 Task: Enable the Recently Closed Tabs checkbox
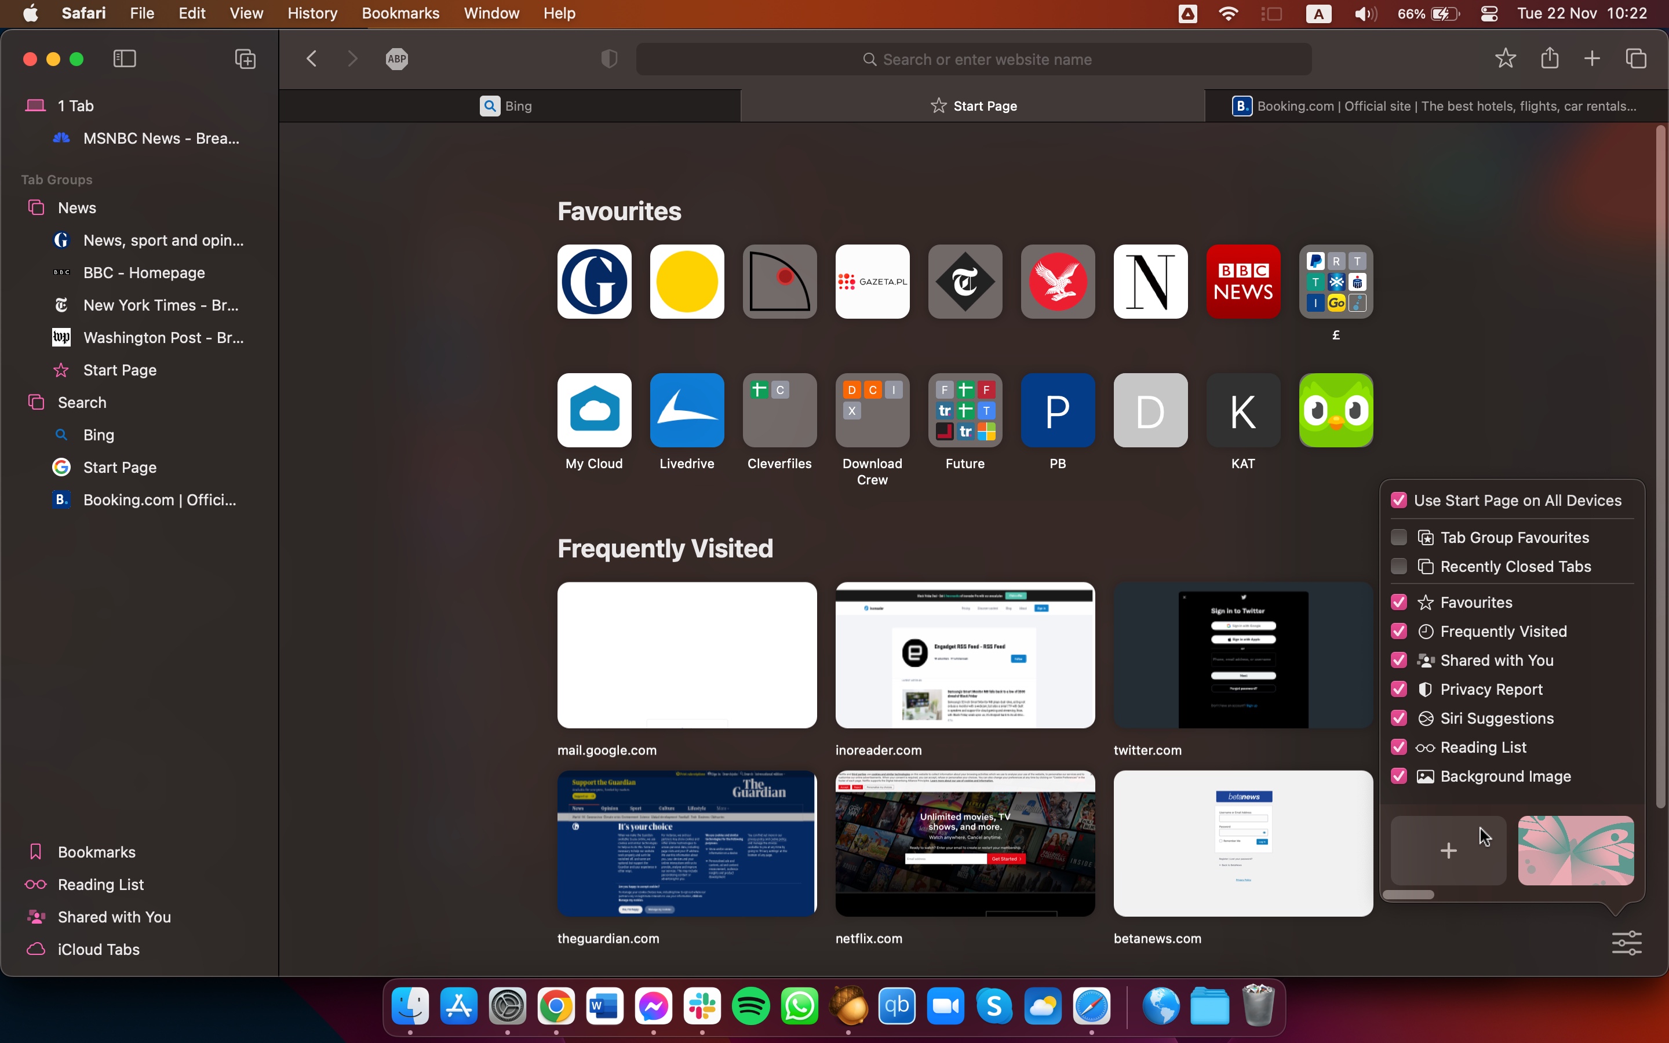[x=1398, y=566]
